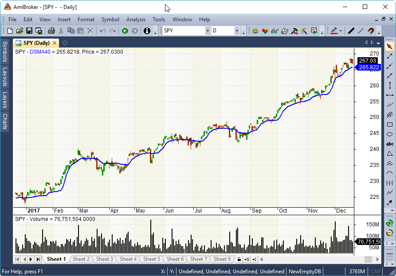396x276 pixels.
Task: Select the abc Text tool
Action: [389, 144]
